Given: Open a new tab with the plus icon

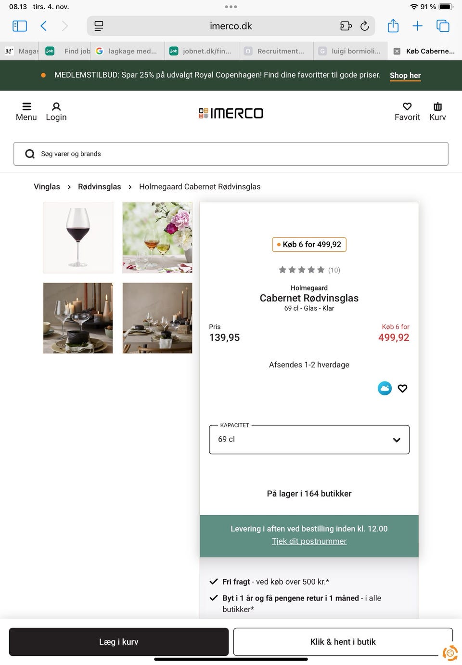Looking at the screenshot, I should pyautogui.click(x=418, y=26).
